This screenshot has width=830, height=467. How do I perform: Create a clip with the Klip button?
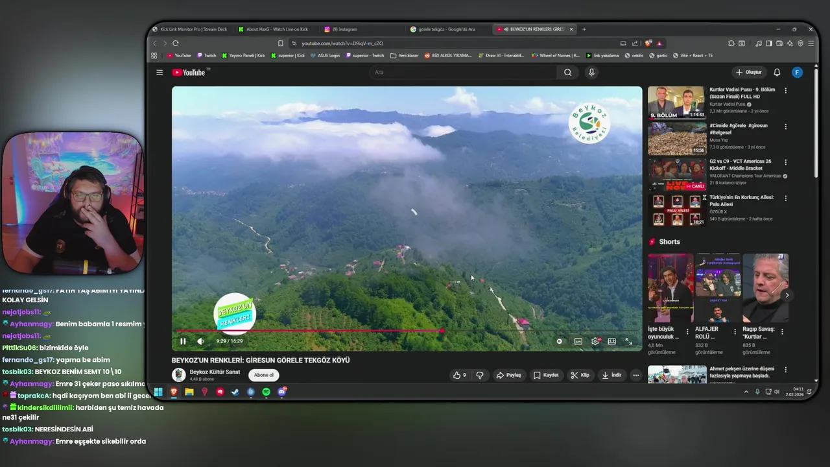580,375
